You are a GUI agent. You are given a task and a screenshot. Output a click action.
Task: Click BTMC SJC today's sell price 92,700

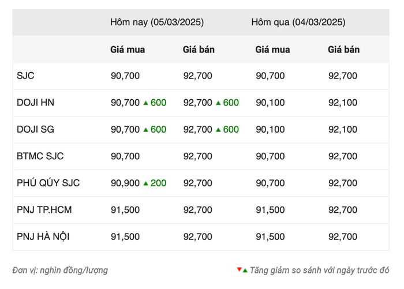(197, 156)
